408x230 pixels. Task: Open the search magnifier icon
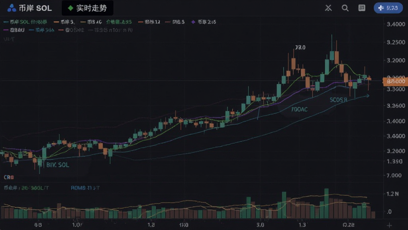[345, 8]
